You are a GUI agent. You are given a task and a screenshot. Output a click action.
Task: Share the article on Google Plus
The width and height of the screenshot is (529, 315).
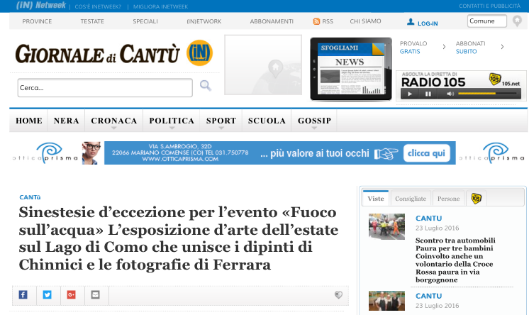coord(71,294)
